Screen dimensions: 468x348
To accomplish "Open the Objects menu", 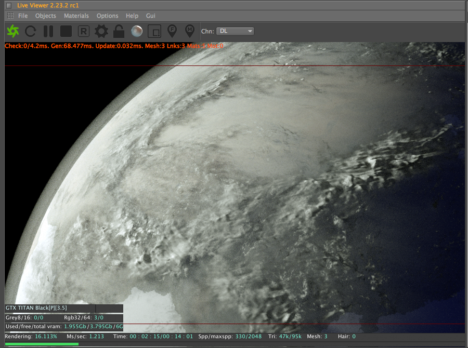I will (46, 16).
